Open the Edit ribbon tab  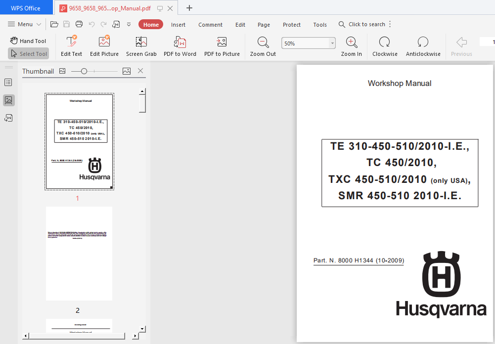[240, 25]
